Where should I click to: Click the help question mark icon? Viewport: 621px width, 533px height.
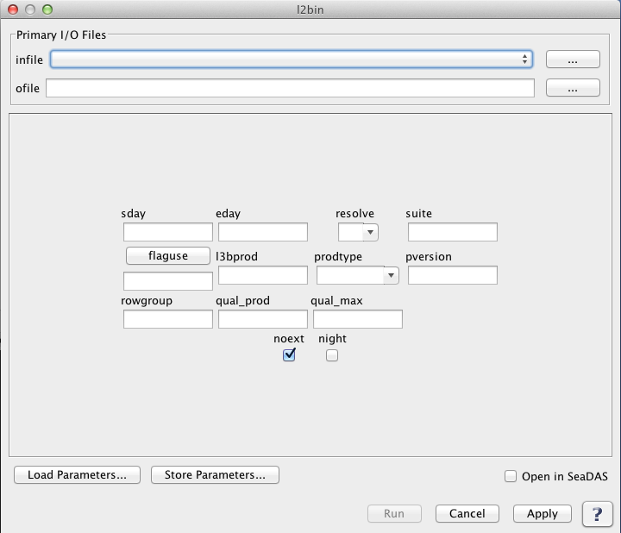pyautogui.click(x=597, y=514)
